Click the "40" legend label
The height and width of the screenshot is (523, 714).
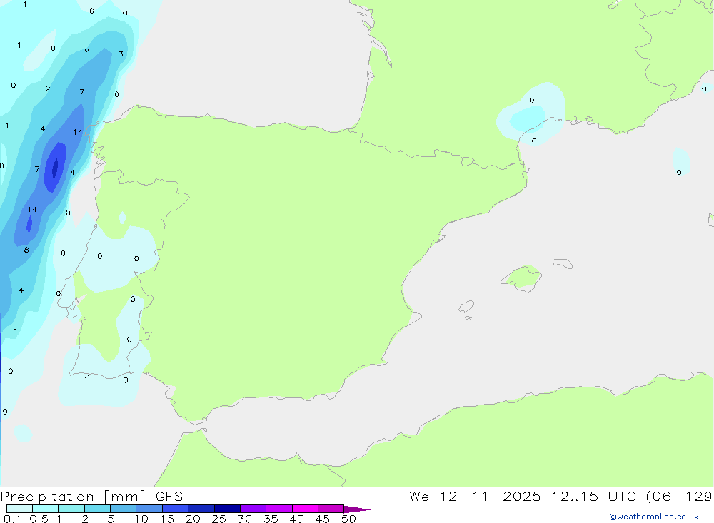(x=296, y=519)
